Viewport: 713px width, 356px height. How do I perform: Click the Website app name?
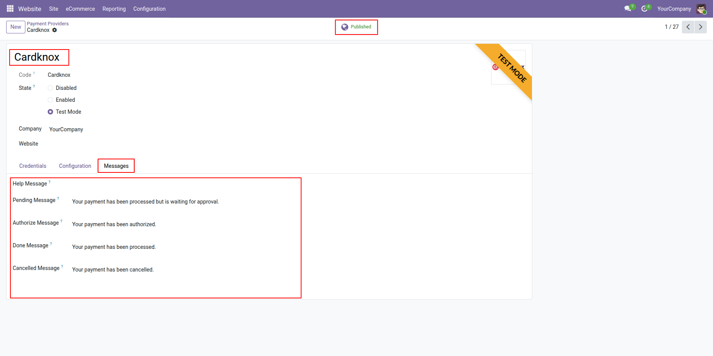pos(30,8)
